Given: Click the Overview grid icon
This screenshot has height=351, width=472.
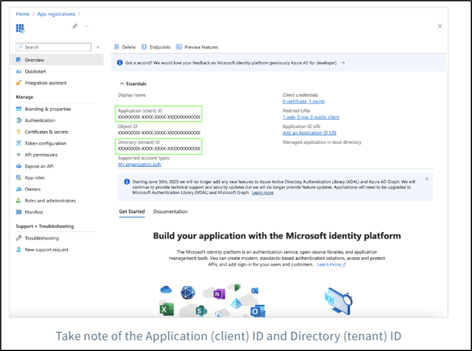Looking at the screenshot, I should click(x=19, y=60).
